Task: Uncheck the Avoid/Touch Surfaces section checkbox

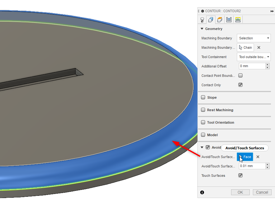Action: (208, 147)
